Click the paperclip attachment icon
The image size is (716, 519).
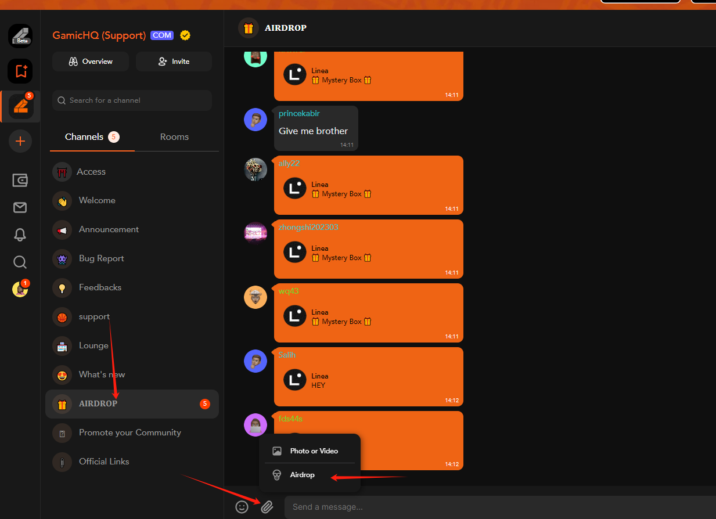[267, 507]
